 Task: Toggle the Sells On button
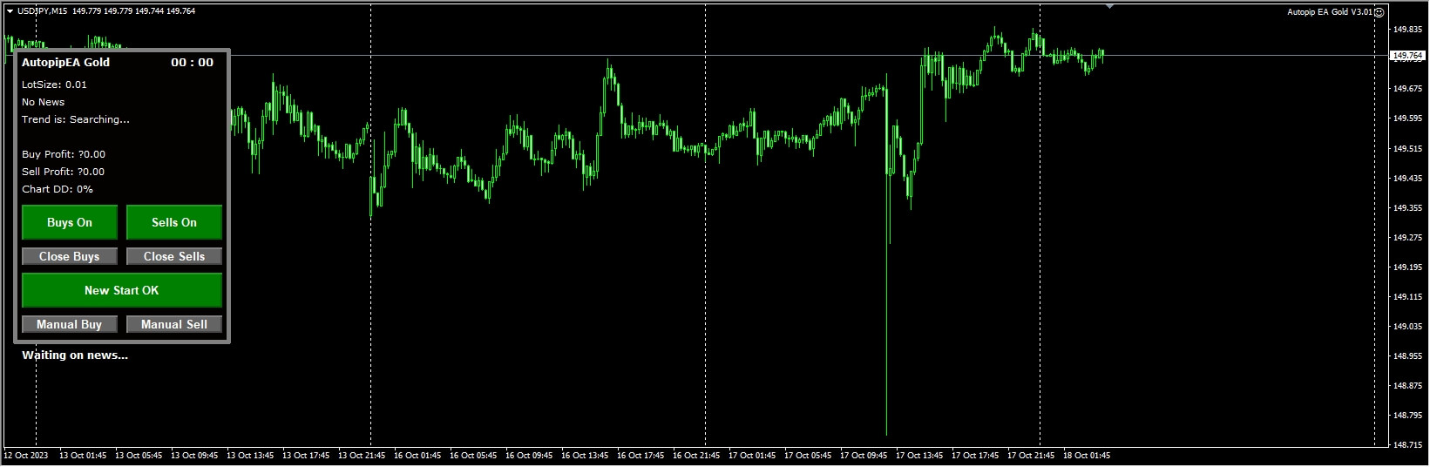click(x=174, y=222)
